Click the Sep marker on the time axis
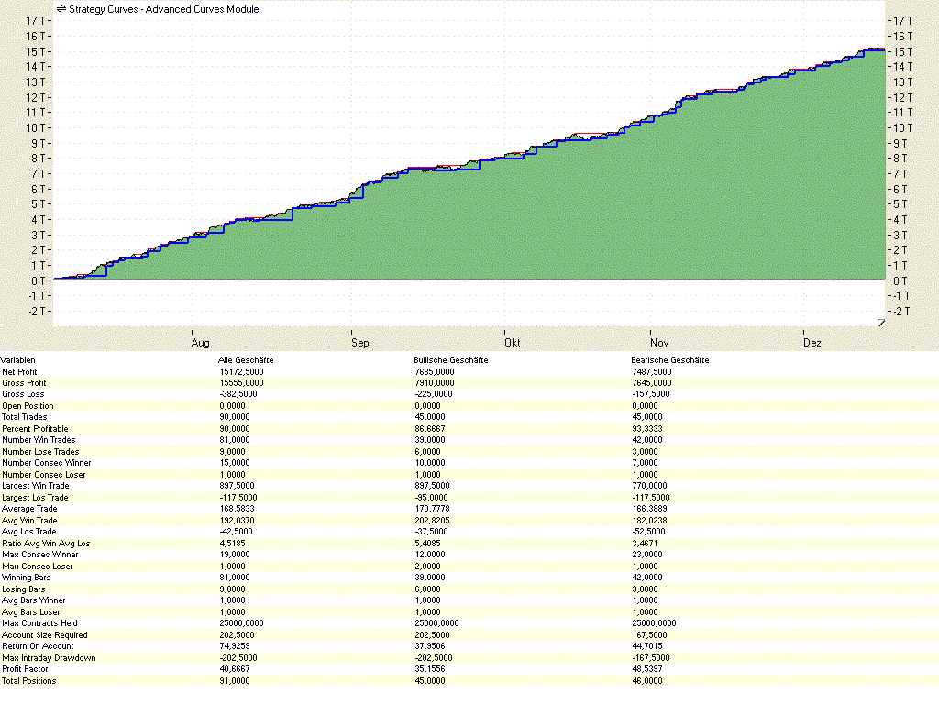939x704 pixels. pos(360,343)
